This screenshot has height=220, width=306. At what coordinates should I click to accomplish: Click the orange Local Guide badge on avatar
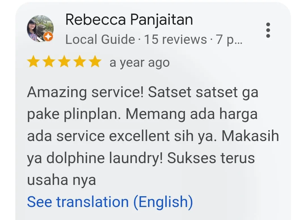point(48,37)
